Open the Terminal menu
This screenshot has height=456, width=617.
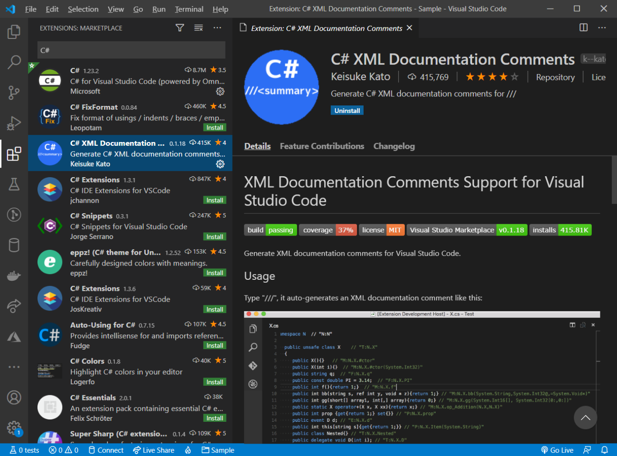click(x=189, y=9)
